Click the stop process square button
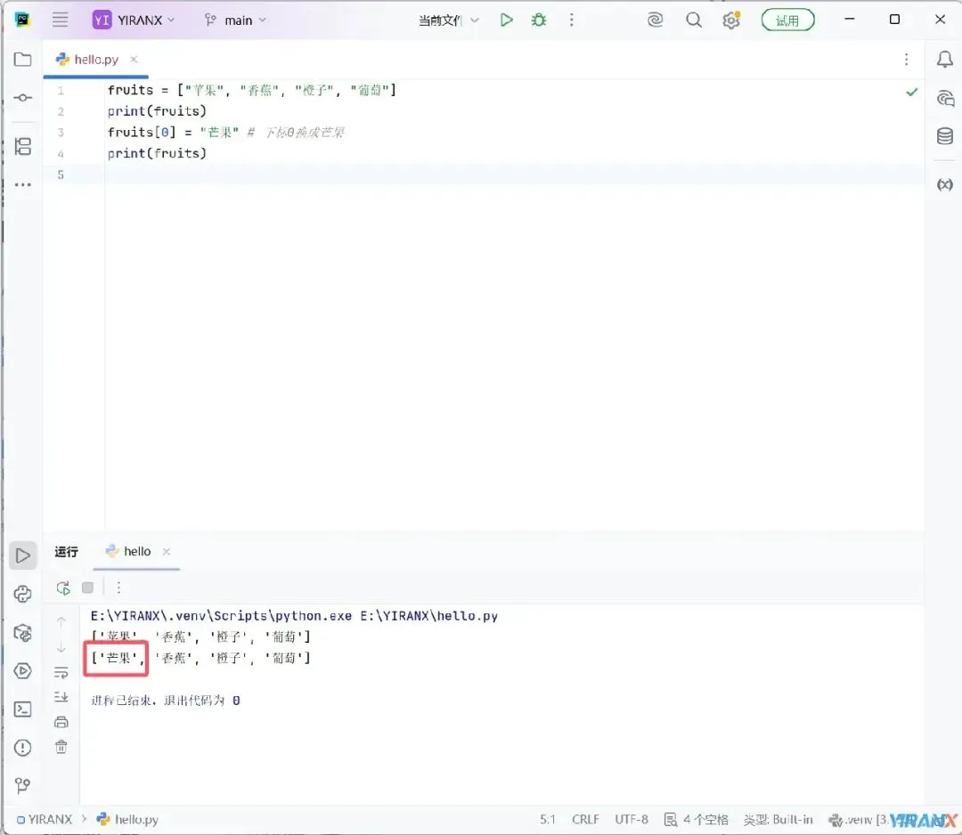The image size is (962, 835). [x=87, y=588]
